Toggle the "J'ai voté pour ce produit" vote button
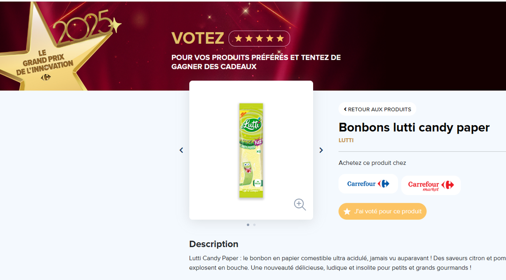Image resolution: width=506 pixels, height=280 pixels. point(382,211)
